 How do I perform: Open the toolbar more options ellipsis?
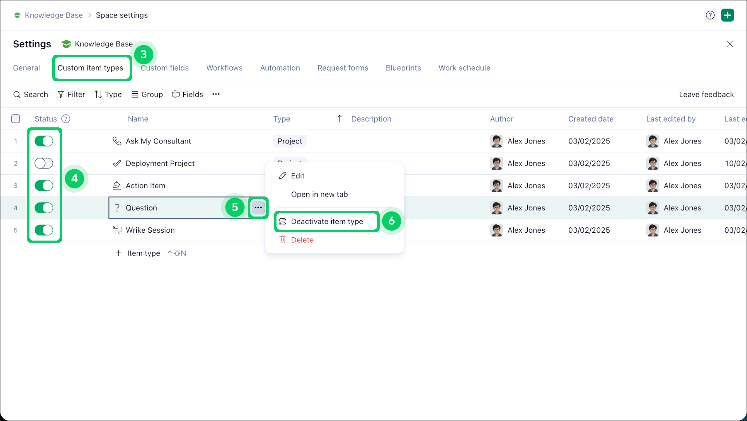216,95
